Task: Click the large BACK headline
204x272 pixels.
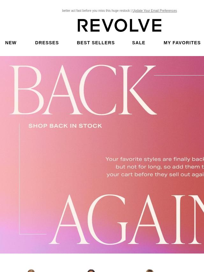Action: click(83, 90)
